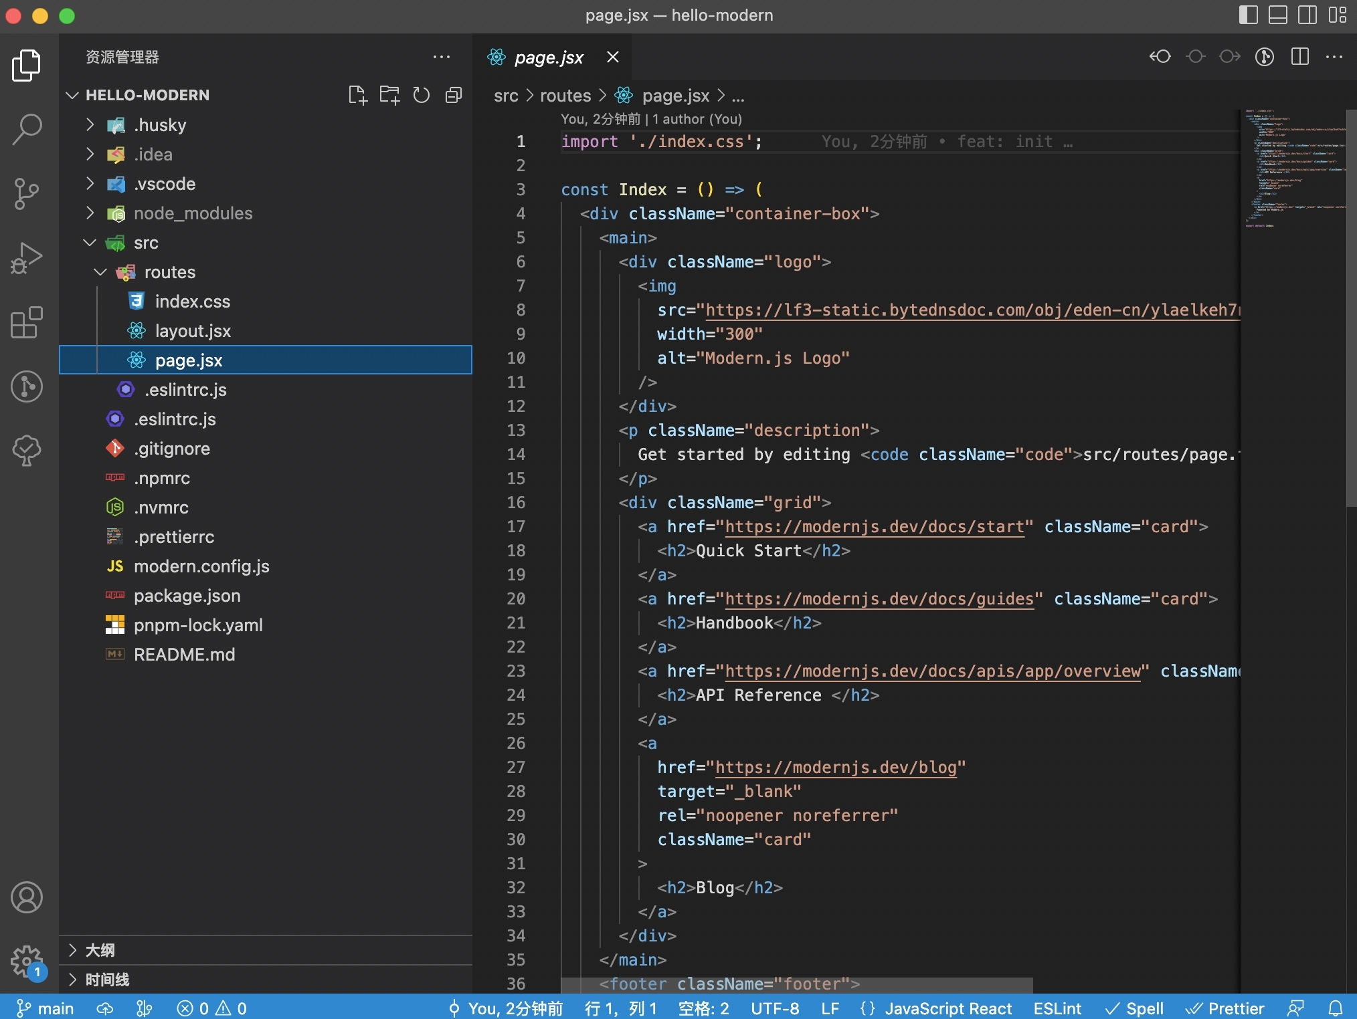Image resolution: width=1357 pixels, height=1019 pixels.
Task: Toggle GitLens file annotations icon
Action: [x=1265, y=57]
